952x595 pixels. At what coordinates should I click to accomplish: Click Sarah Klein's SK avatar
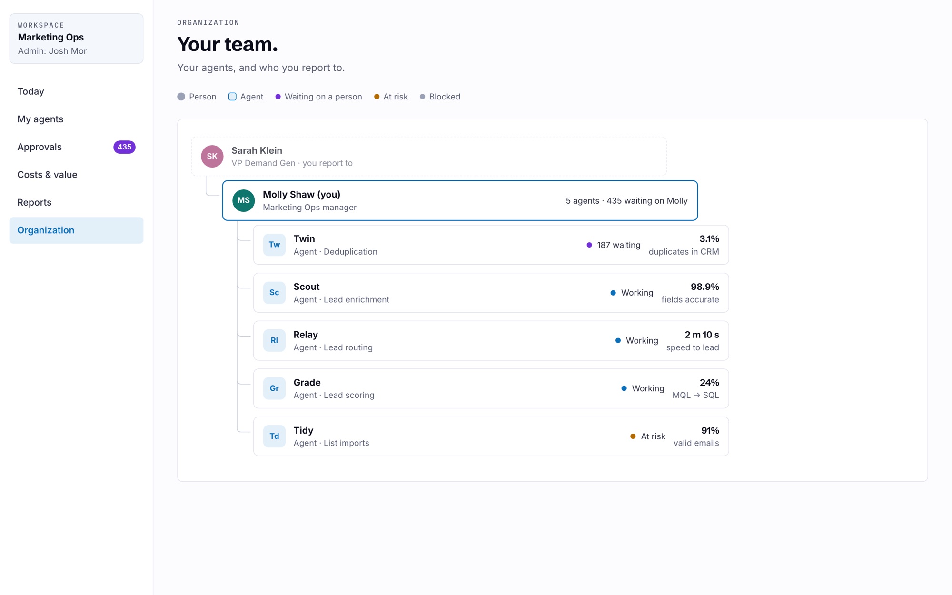[x=212, y=156]
